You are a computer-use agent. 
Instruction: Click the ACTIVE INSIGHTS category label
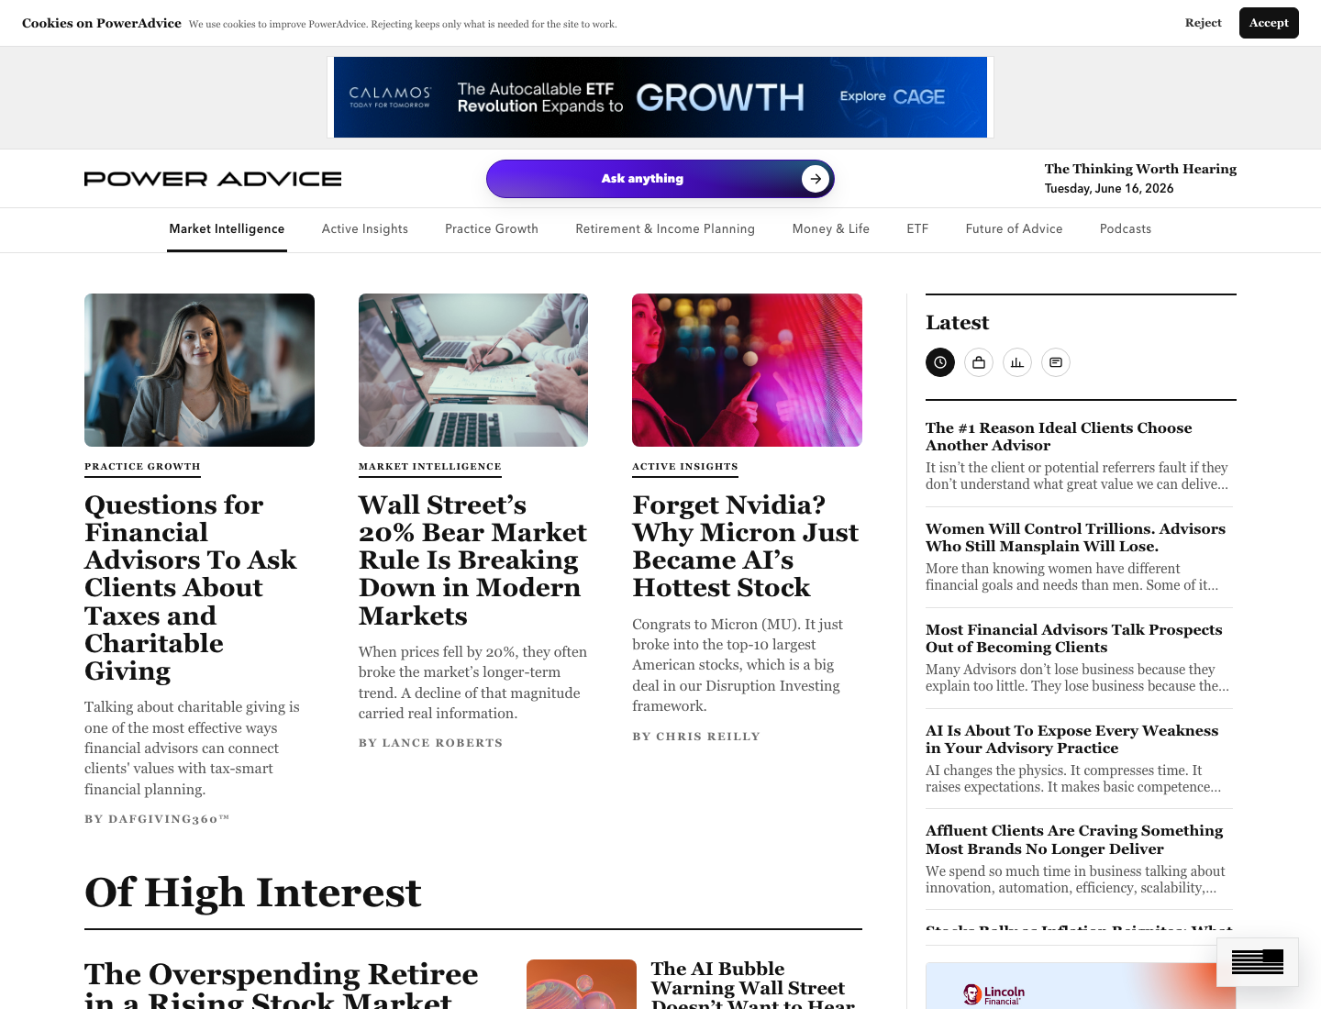click(x=685, y=467)
